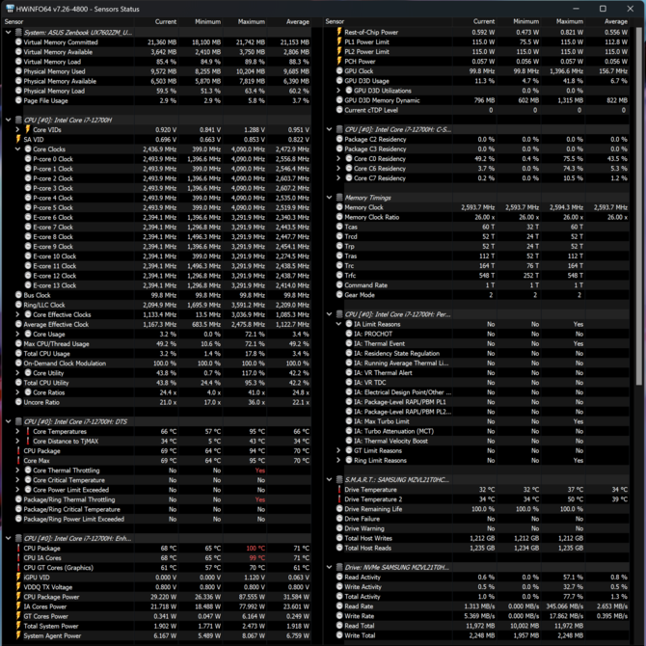Expand the Core Temperatures row

coord(17,431)
